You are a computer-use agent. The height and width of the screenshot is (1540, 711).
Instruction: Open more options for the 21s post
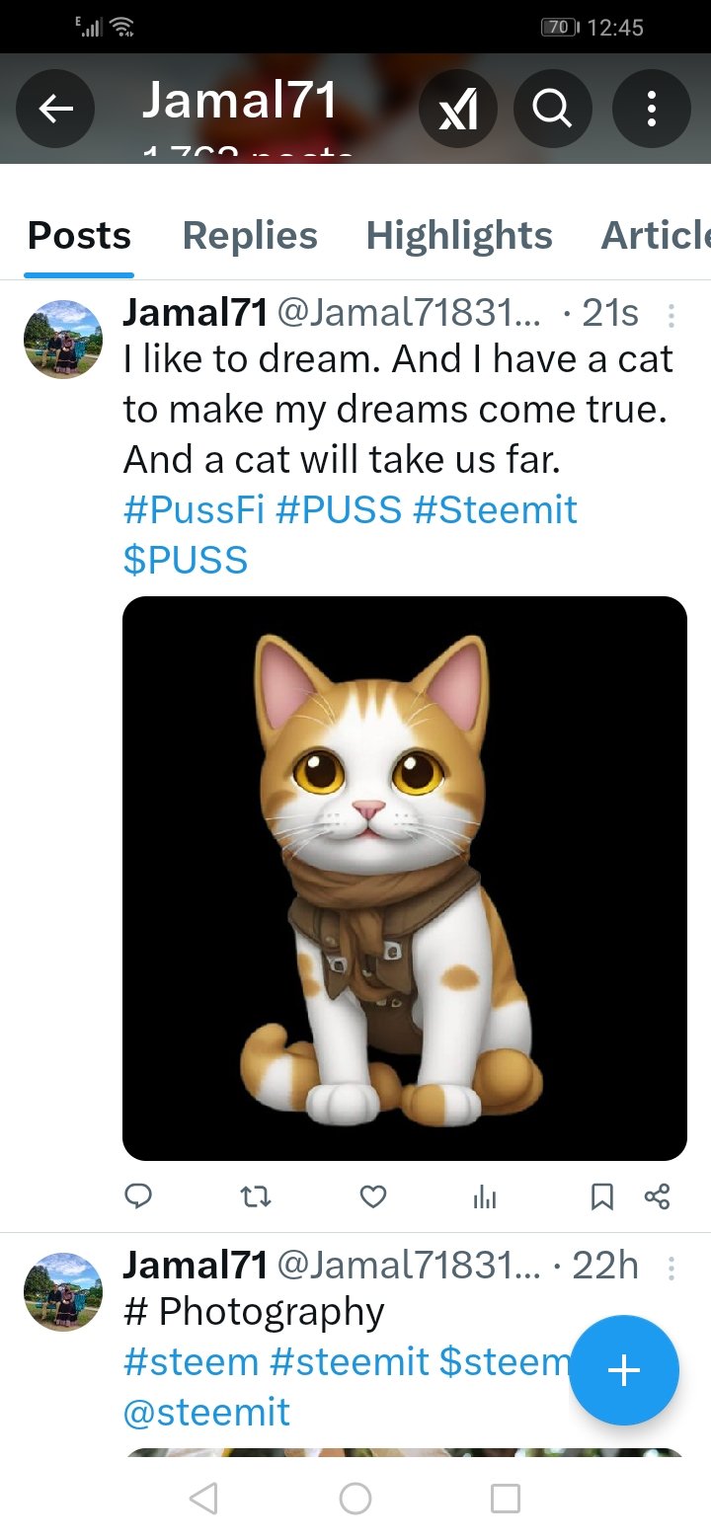coord(671,315)
